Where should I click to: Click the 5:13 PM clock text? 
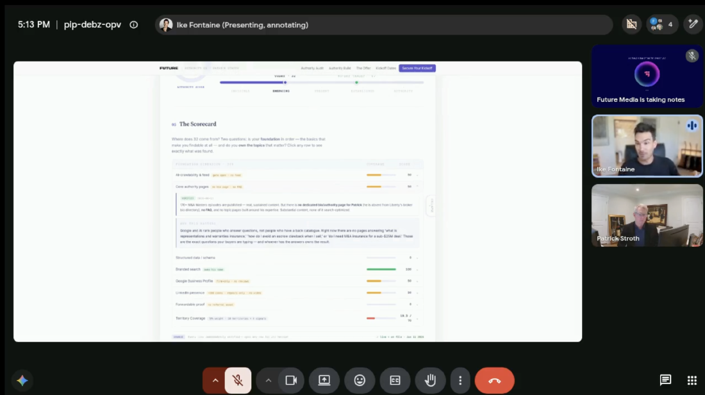(x=34, y=25)
